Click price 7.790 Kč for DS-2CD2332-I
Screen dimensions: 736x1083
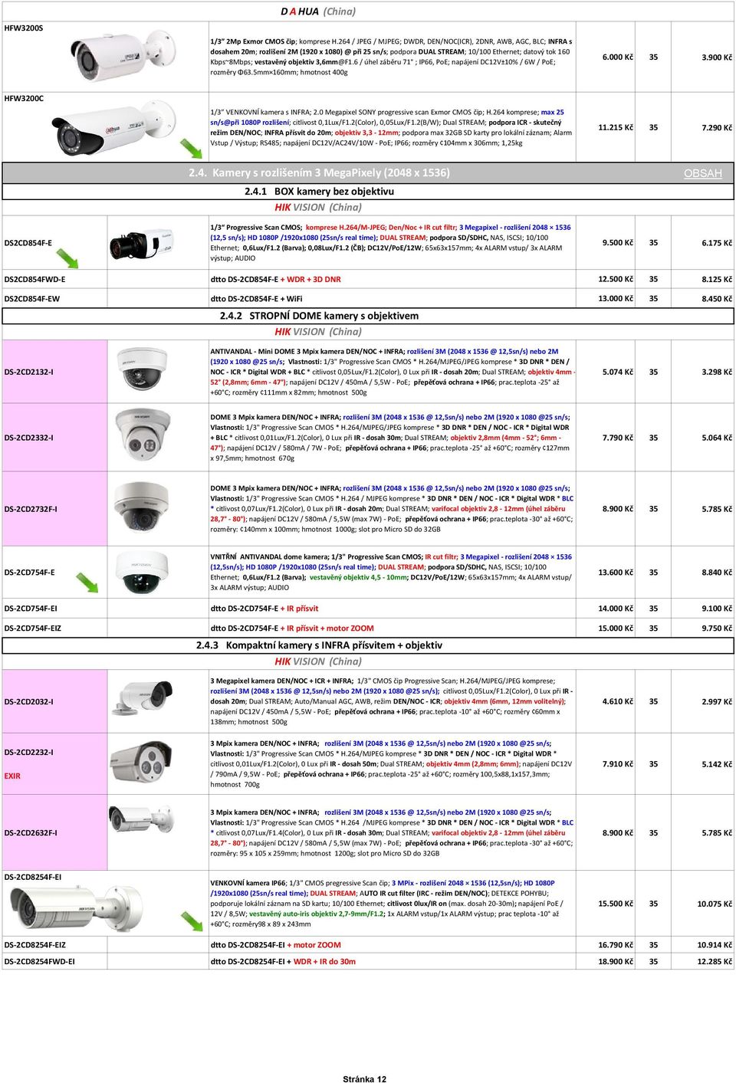tap(618, 438)
